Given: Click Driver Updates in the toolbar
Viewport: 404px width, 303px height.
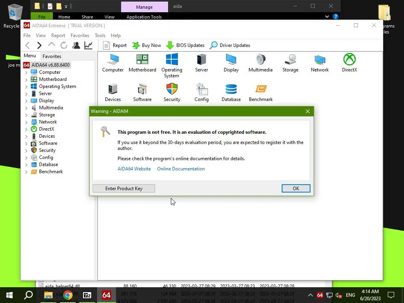Looking at the screenshot, I should coord(230,45).
